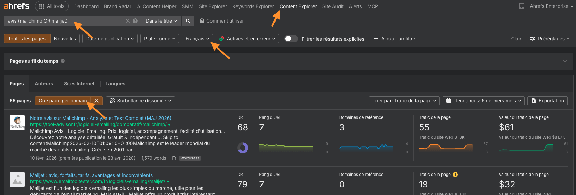576x195 pixels.
Task: Switch to the Nouvelles pages filter
Action: click(65, 39)
